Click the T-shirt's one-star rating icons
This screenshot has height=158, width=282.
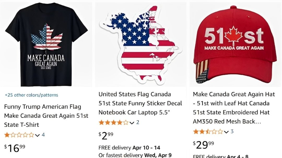pyautogui.click(x=19, y=135)
